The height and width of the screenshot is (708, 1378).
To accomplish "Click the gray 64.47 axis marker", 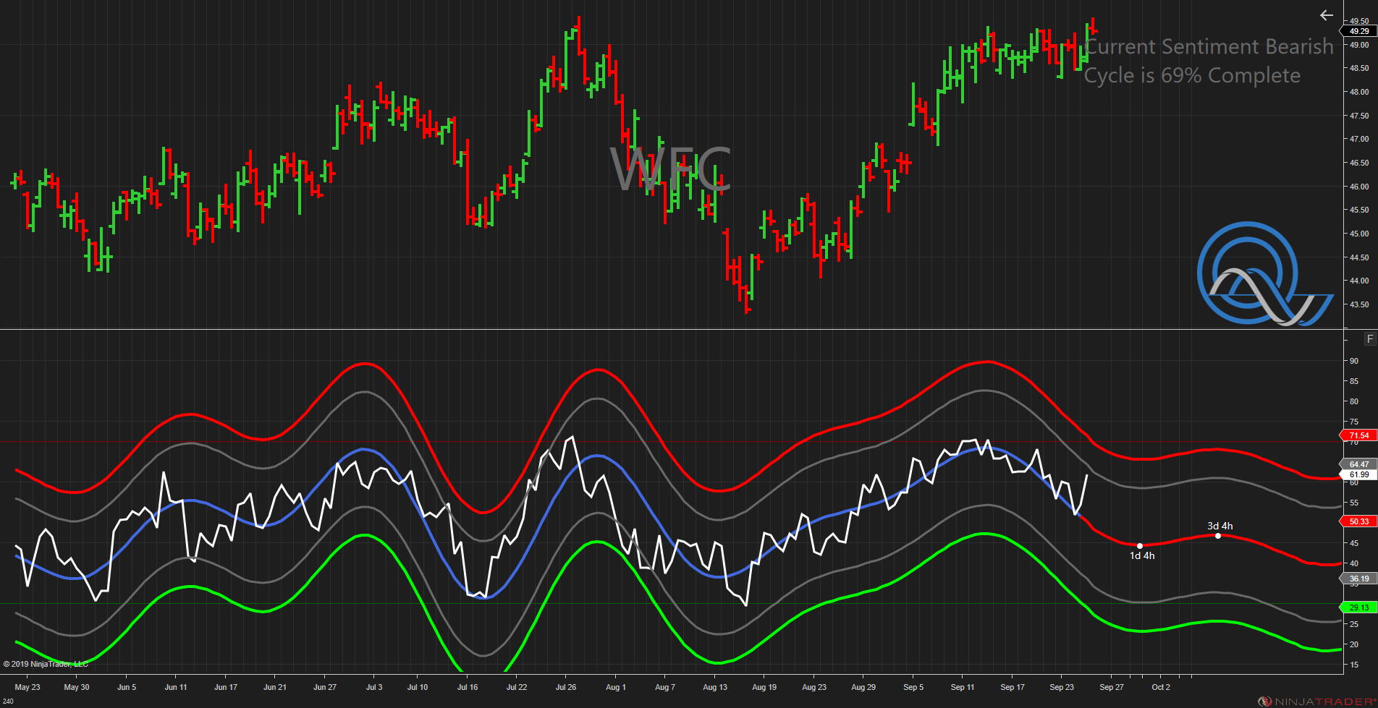I will click(x=1358, y=464).
